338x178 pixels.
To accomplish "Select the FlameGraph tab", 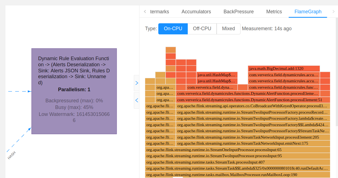I will (x=308, y=12).
